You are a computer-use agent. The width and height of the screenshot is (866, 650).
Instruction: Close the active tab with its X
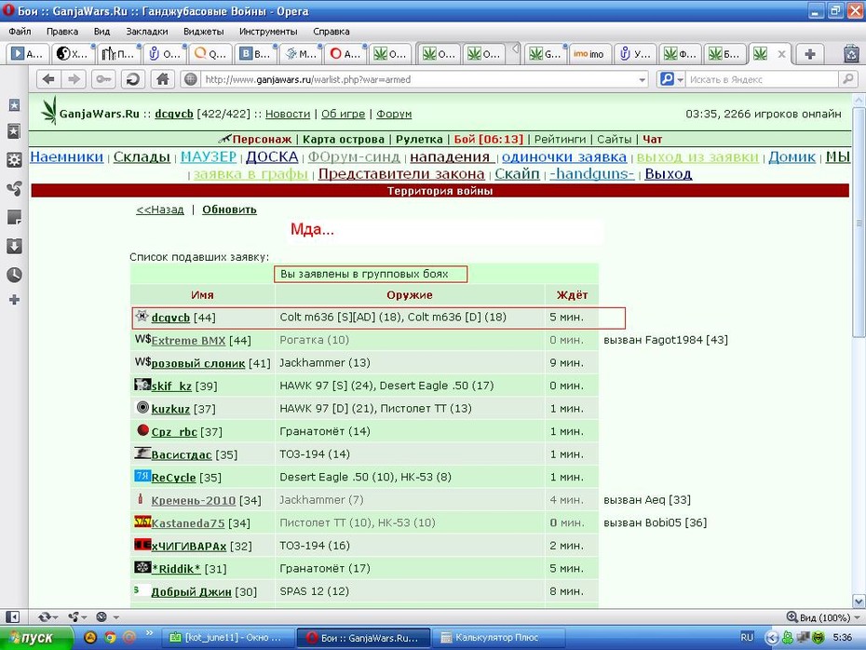(x=781, y=54)
